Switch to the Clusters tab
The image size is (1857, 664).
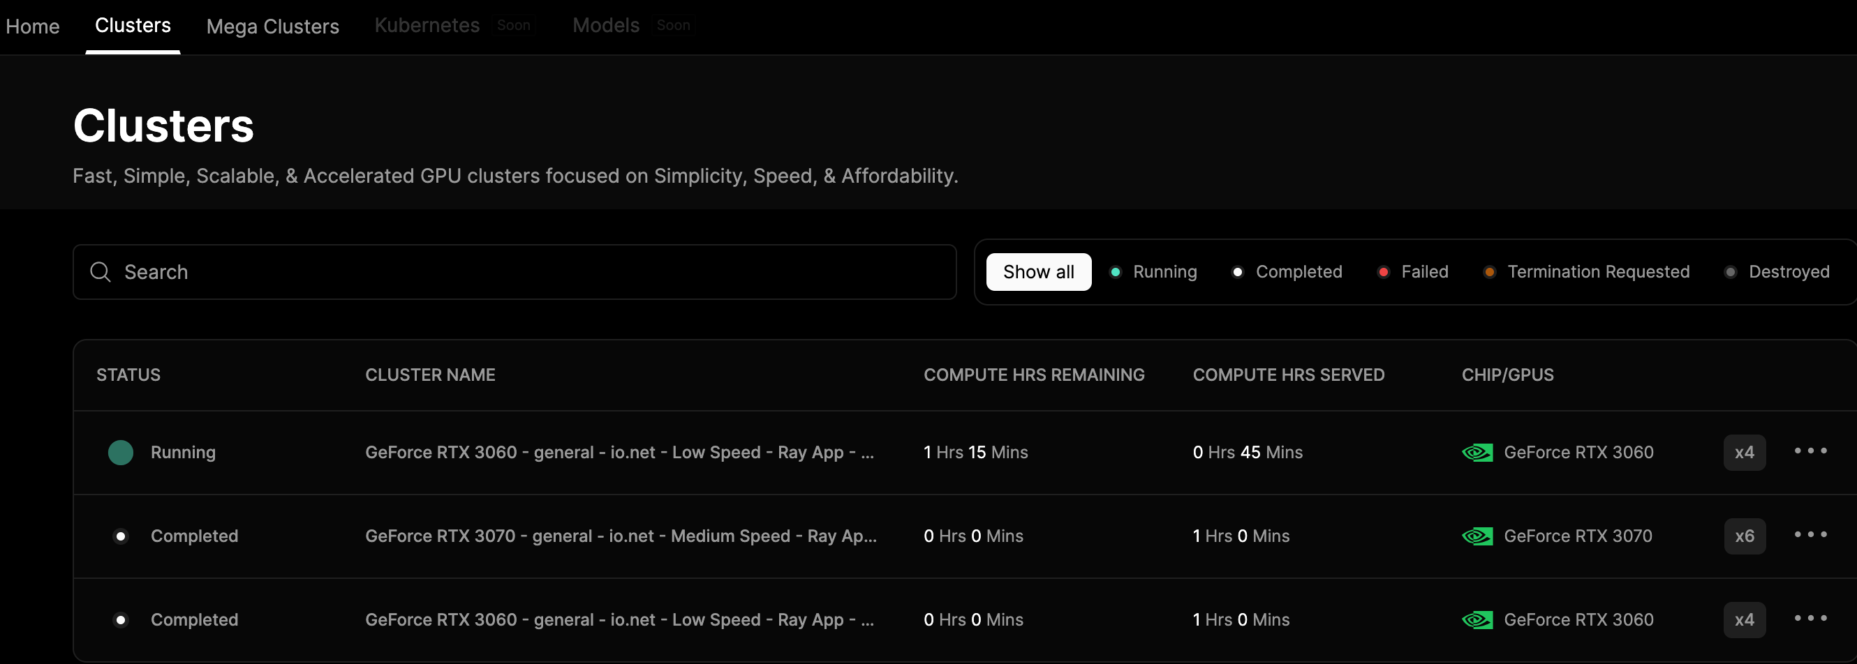(133, 26)
